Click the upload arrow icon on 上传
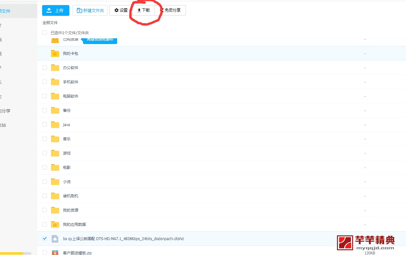 pos(49,10)
